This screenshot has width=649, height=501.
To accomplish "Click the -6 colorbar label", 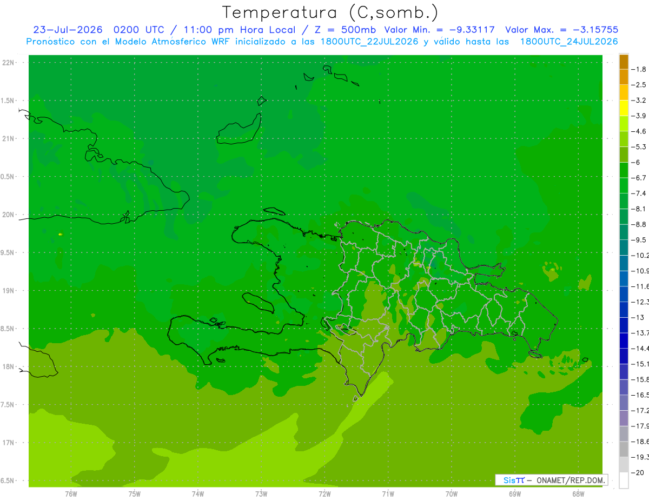I will tap(637, 162).
